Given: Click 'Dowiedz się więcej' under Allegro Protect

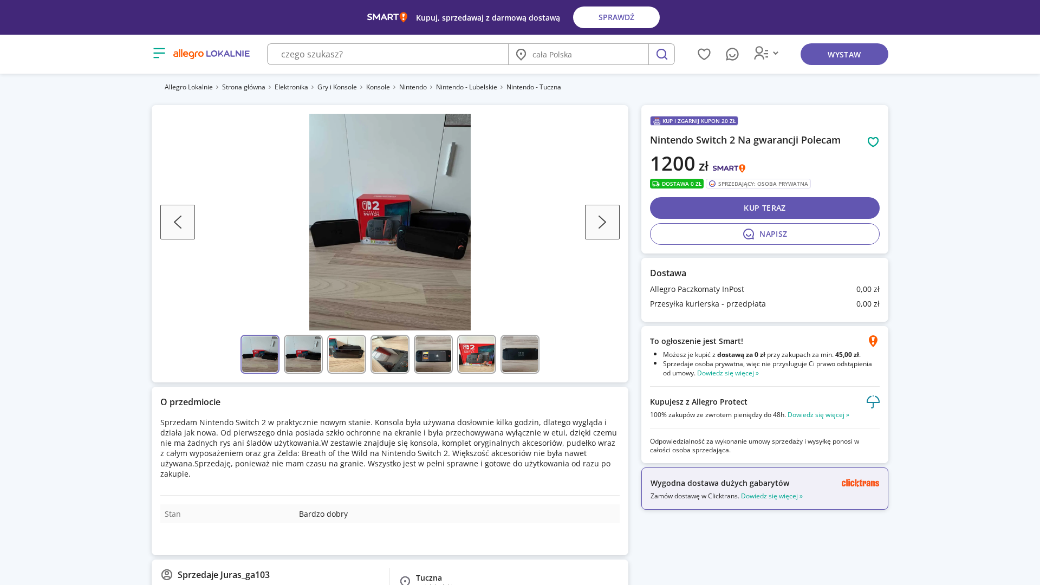Looking at the screenshot, I should click(818, 415).
